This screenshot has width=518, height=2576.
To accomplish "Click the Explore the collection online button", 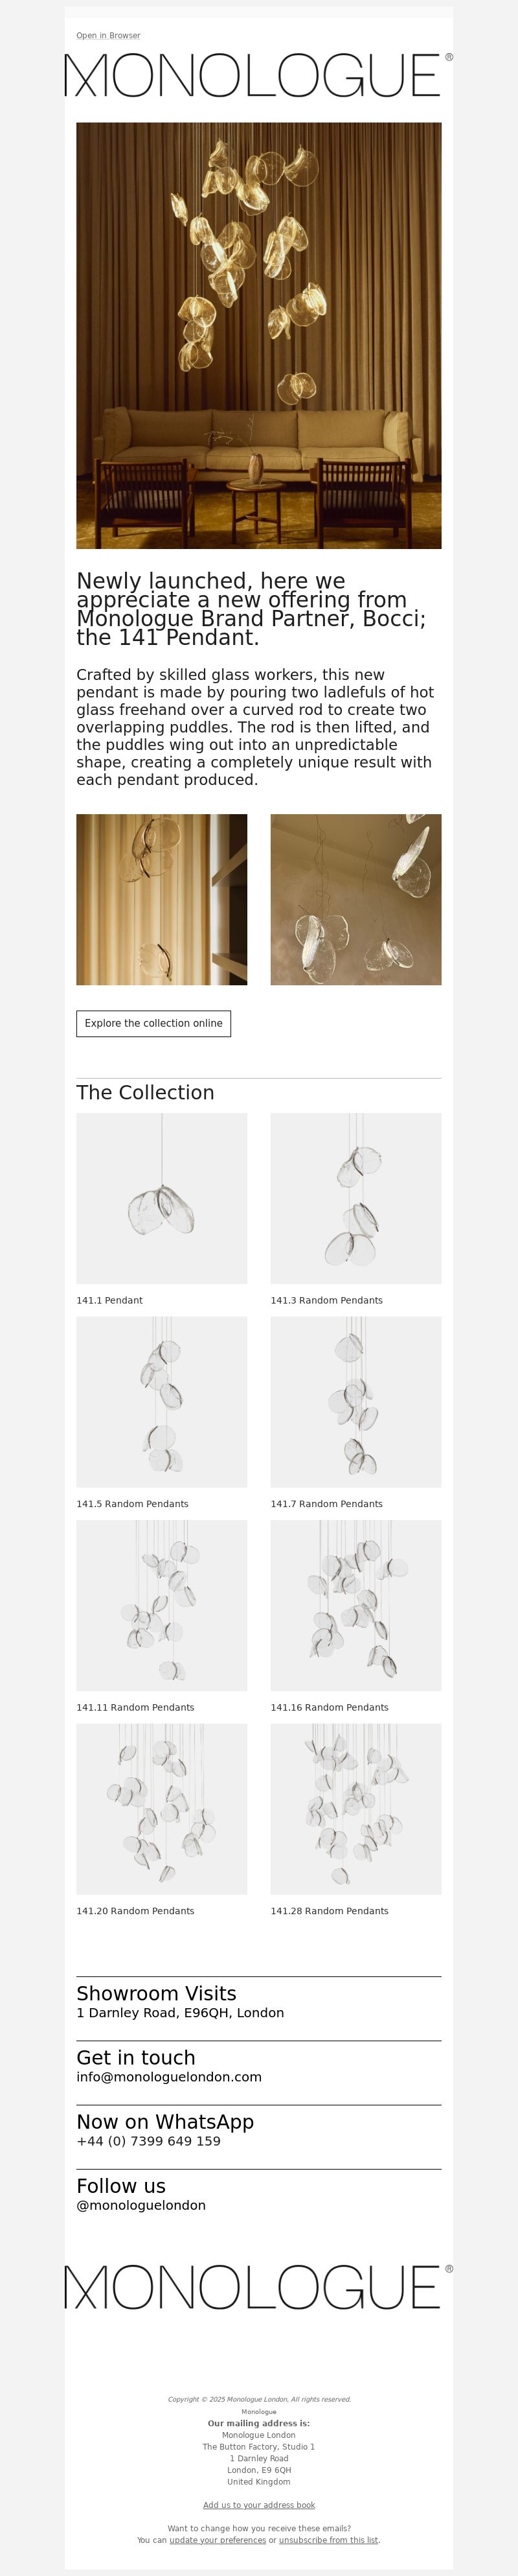I will pyautogui.click(x=153, y=1023).
